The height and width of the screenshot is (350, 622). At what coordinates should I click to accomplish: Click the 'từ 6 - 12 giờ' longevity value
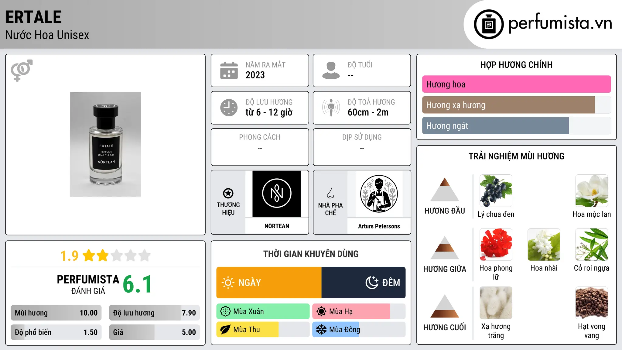click(x=269, y=112)
